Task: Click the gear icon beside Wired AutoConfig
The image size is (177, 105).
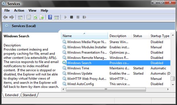Action: tap(64, 84)
